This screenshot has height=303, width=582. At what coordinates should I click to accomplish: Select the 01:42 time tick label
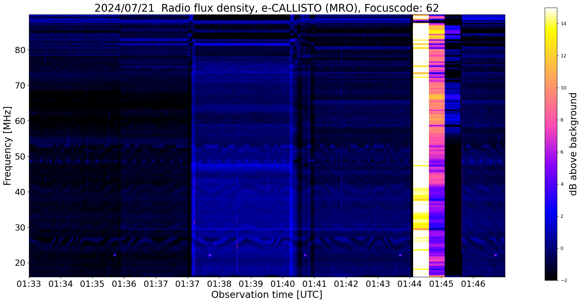(346, 284)
